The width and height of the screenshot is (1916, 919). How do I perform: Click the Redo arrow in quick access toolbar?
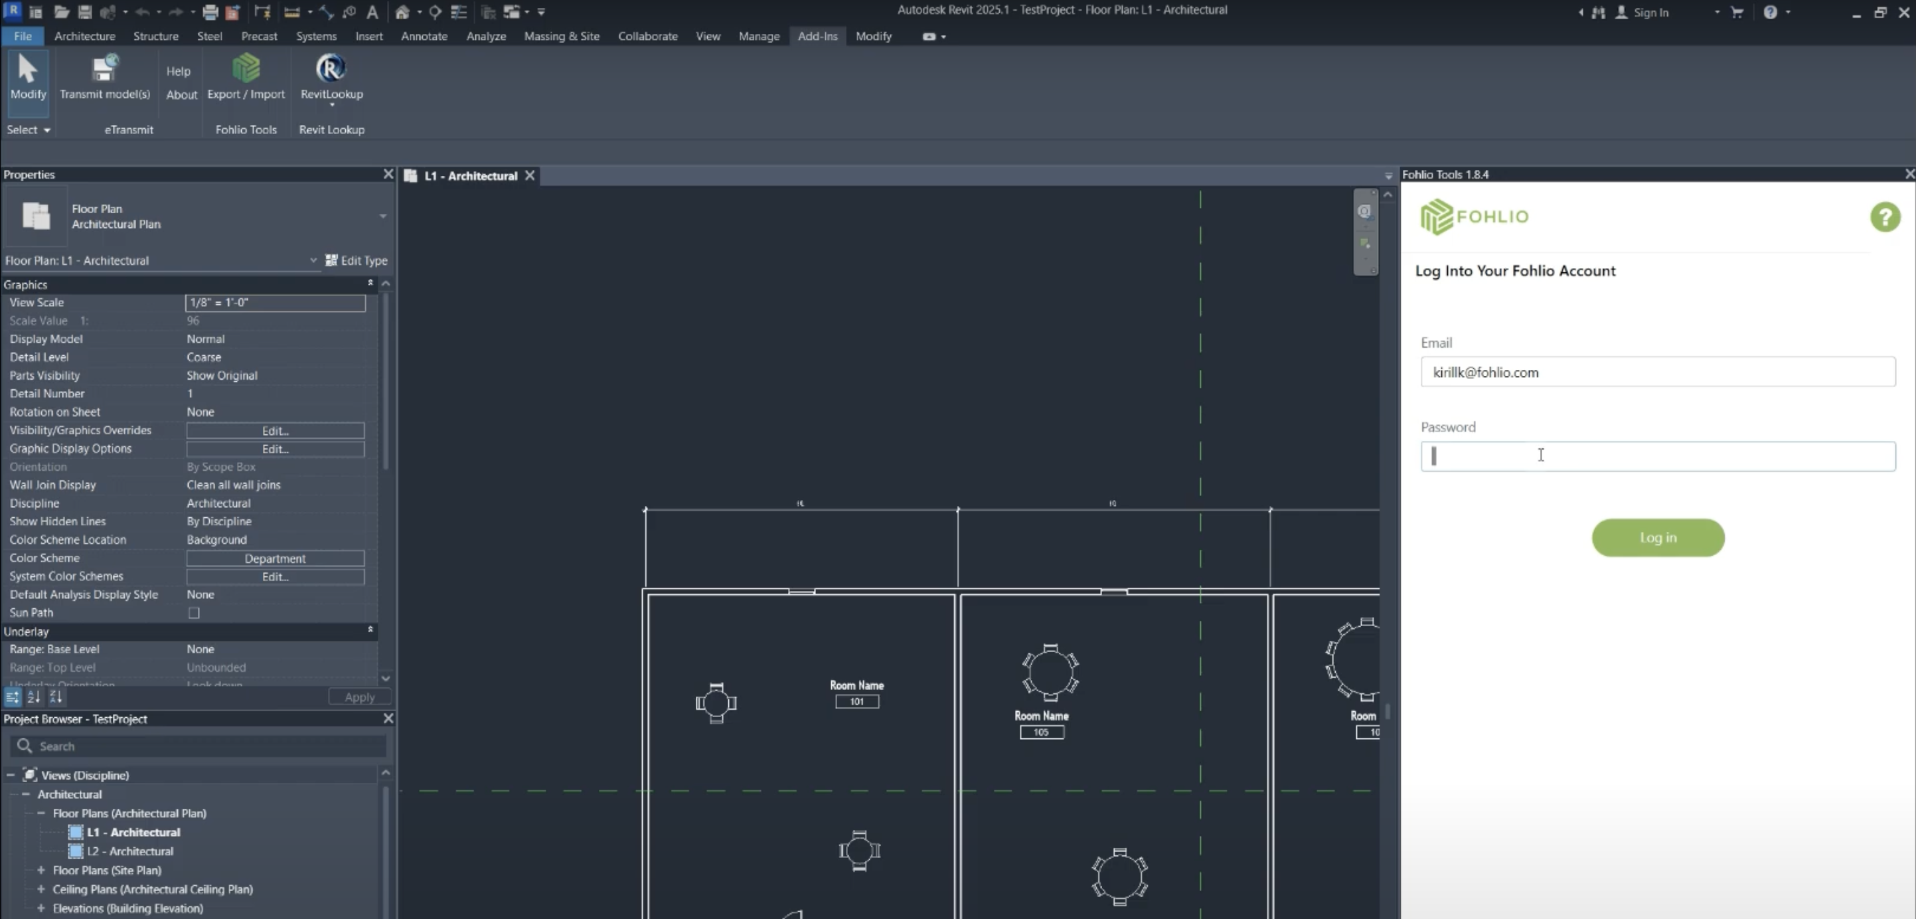point(175,12)
